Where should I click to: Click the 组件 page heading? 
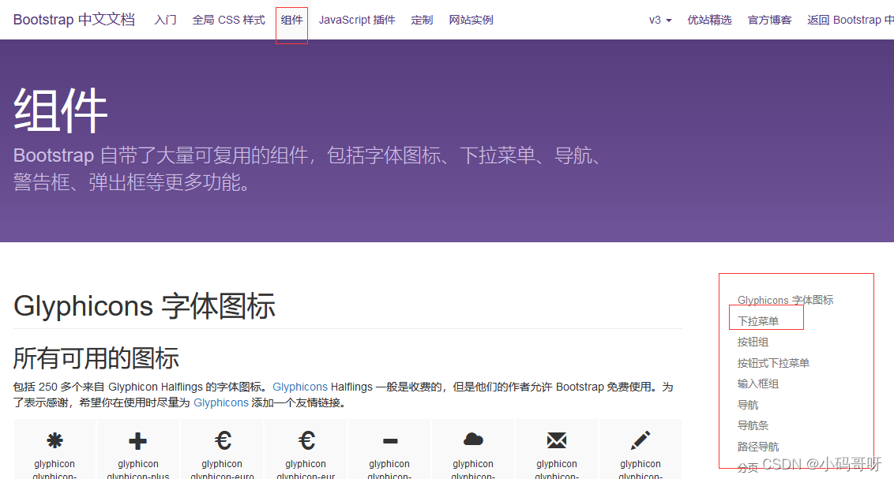61,110
